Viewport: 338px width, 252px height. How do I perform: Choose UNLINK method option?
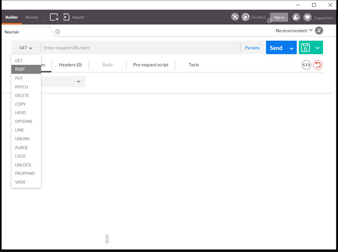click(x=26, y=139)
